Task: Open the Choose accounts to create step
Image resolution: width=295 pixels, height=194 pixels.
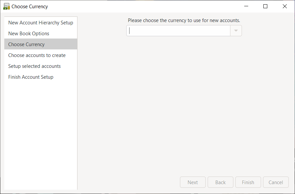Action: click(x=37, y=55)
